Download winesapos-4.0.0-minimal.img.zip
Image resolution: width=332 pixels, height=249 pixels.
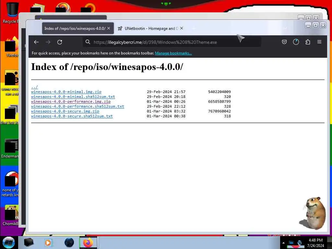click(x=66, y=92)
